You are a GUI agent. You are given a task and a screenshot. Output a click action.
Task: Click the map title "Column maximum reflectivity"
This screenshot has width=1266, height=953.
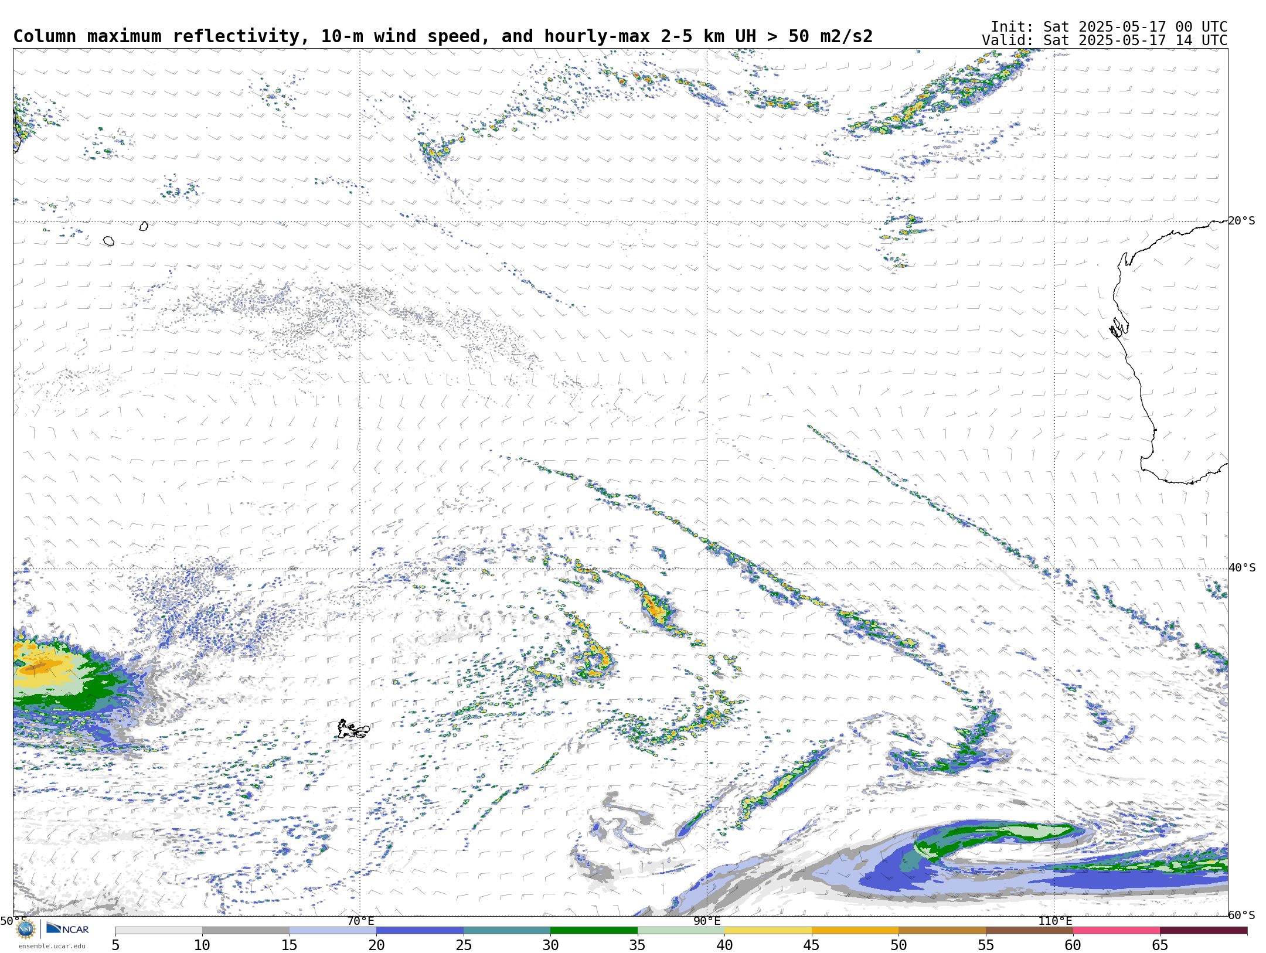coord(157,36)
